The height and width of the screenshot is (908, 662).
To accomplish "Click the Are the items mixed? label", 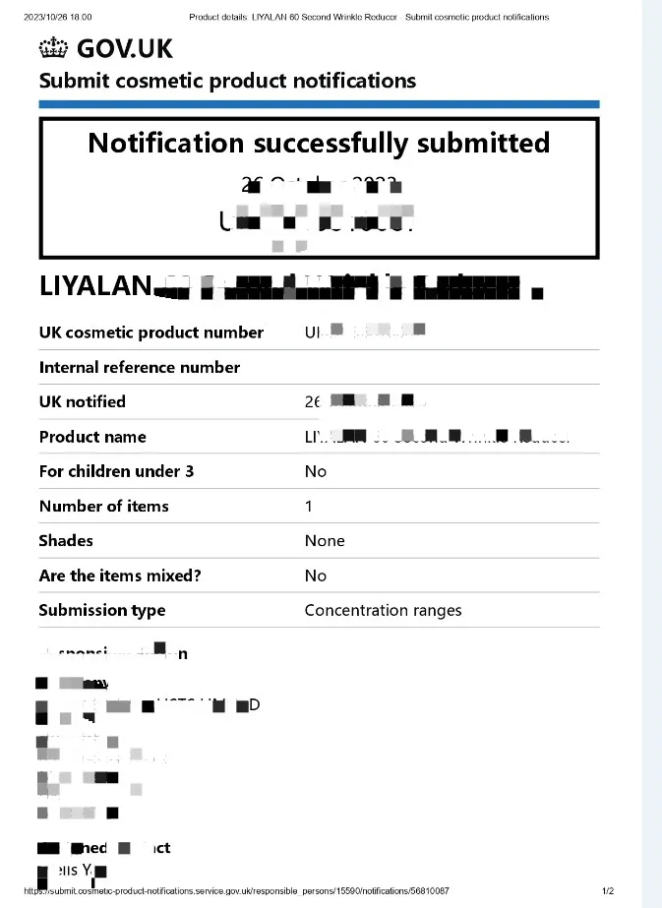I will click(120, 575).
